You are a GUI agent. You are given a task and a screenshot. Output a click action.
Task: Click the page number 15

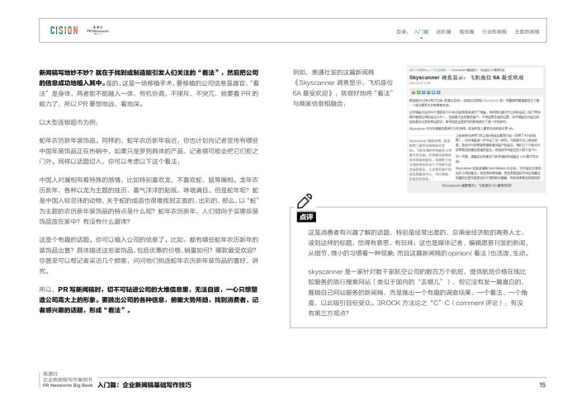coord(542,385)
